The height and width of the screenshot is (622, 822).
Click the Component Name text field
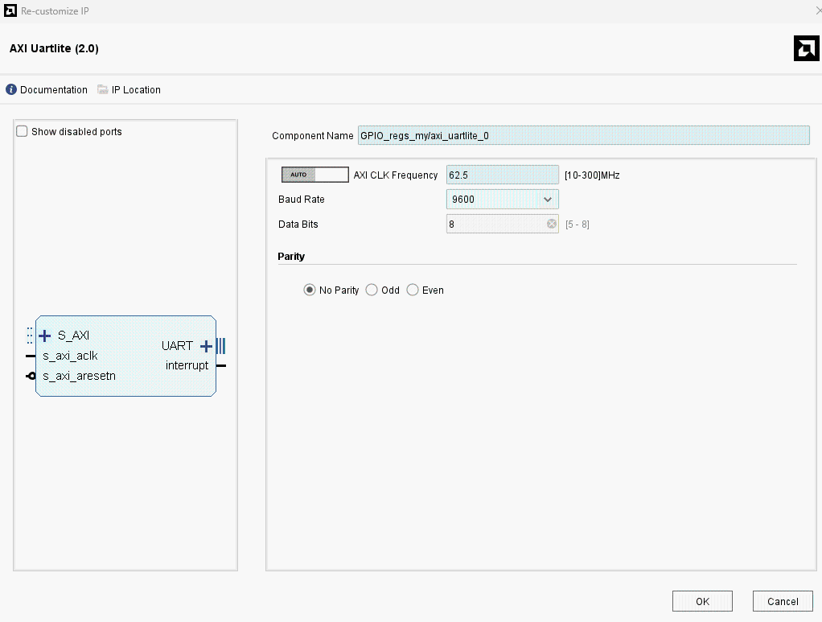tap(583, 135)
